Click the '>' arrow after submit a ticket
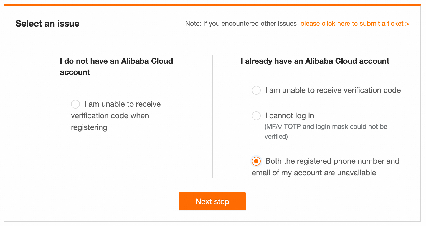The width and height of the screenshot is (426, 226). point(407,24)
